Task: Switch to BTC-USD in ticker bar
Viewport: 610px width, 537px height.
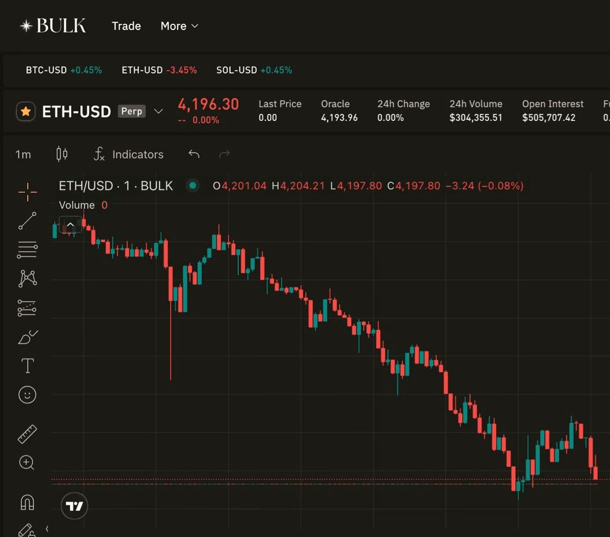Action: (x=46, y=70)
